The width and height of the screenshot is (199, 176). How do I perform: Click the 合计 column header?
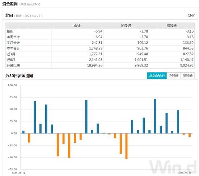[x=77, y=26]
